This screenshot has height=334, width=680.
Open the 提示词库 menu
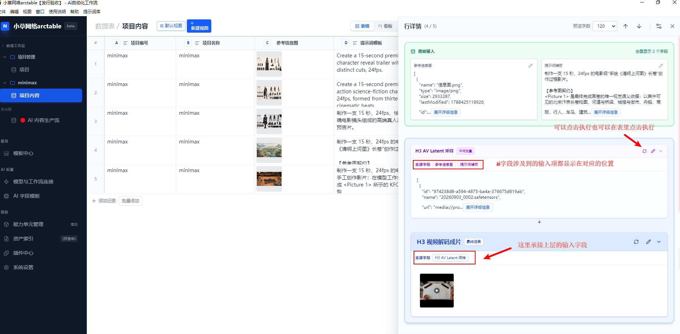click(x=92, y=12)
